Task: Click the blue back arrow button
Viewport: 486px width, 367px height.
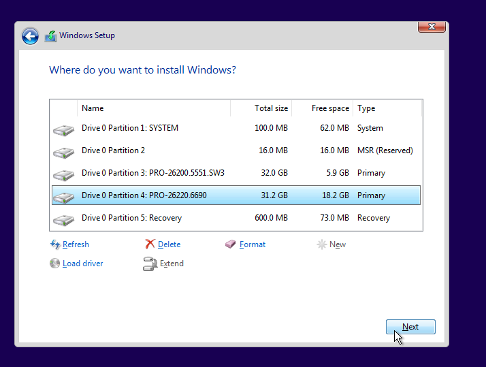Action: tap(30, 36)
